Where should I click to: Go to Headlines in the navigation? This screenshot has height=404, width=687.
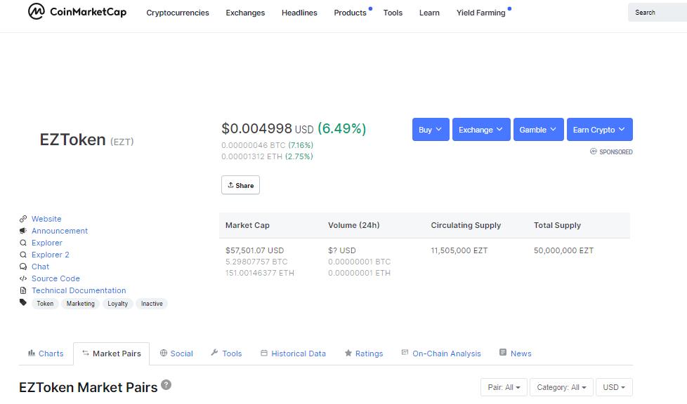click(299, 13)
